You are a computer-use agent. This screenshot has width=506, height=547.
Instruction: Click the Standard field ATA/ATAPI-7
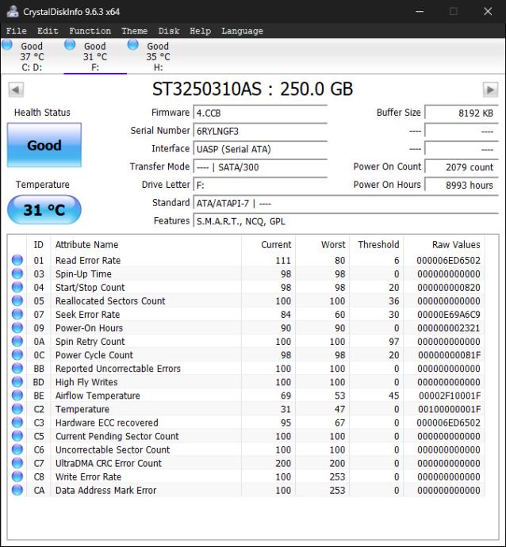click(346, 204)
